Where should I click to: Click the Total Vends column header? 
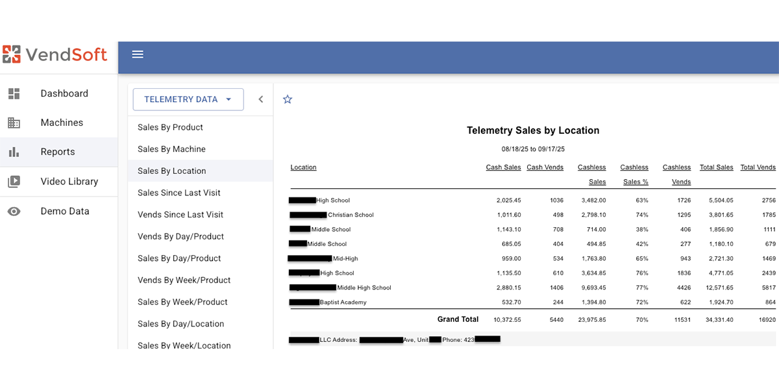[758, 167]
